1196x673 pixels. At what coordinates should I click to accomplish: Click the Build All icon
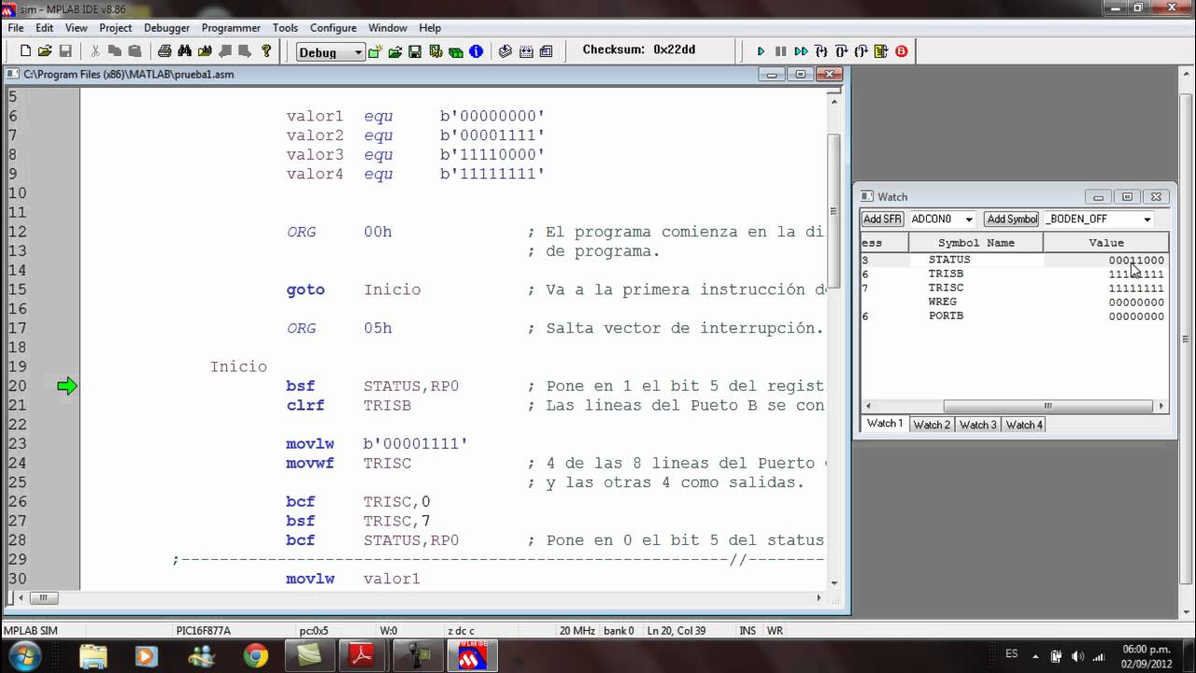pos(526,52)
